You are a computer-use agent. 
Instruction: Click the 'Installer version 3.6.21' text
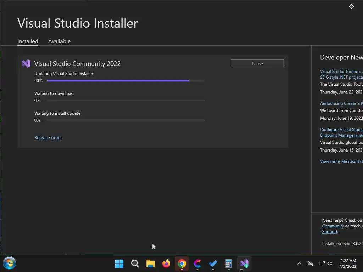[x=342, y=244]
